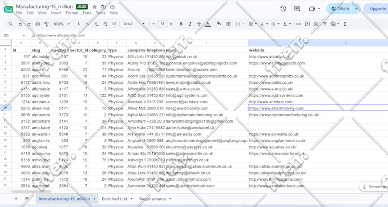This screenshot has width=388, height=207.
Task: Open the Edit menu
Action: 30,13
